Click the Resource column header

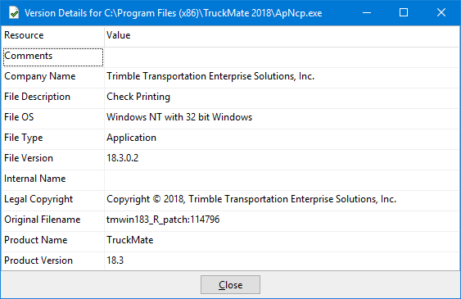pyautogui.click(x=53, y=35)
